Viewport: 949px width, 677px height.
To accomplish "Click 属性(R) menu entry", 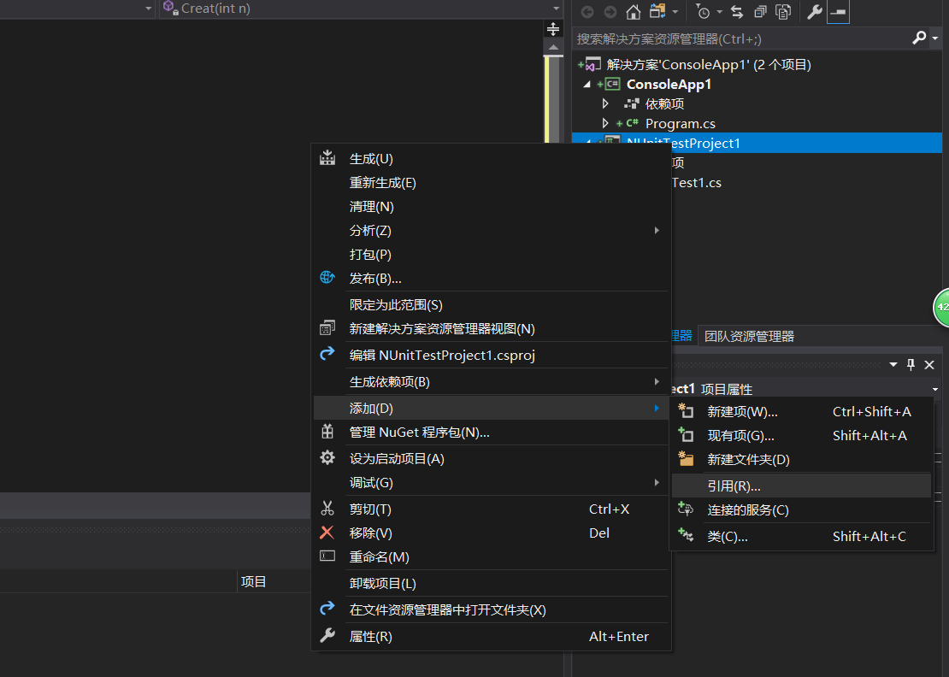I will coord(491,637).
